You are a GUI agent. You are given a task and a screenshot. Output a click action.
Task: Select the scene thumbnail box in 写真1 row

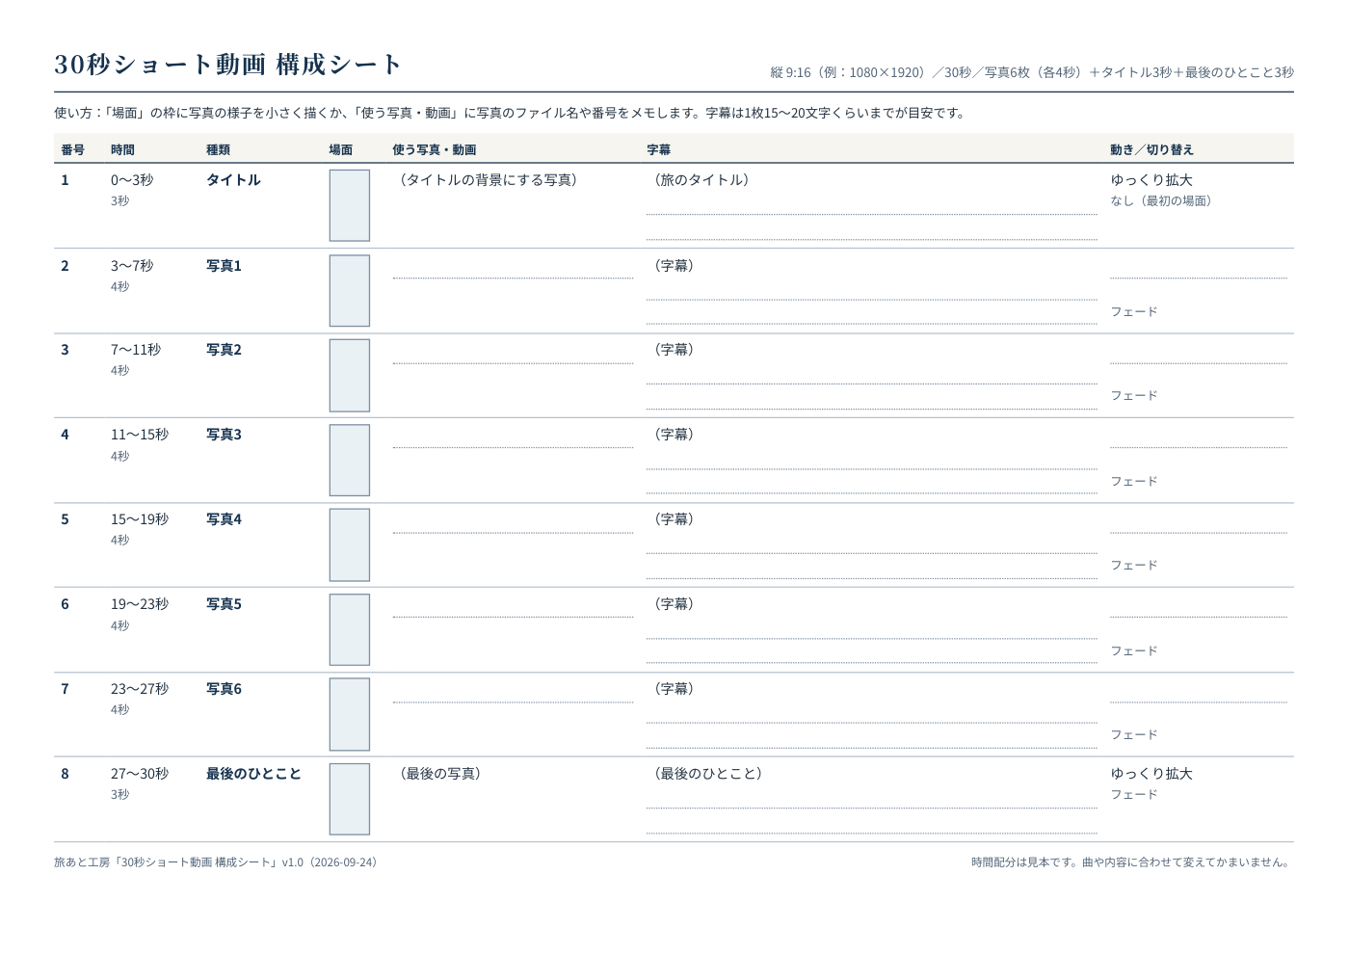point(350,291)
